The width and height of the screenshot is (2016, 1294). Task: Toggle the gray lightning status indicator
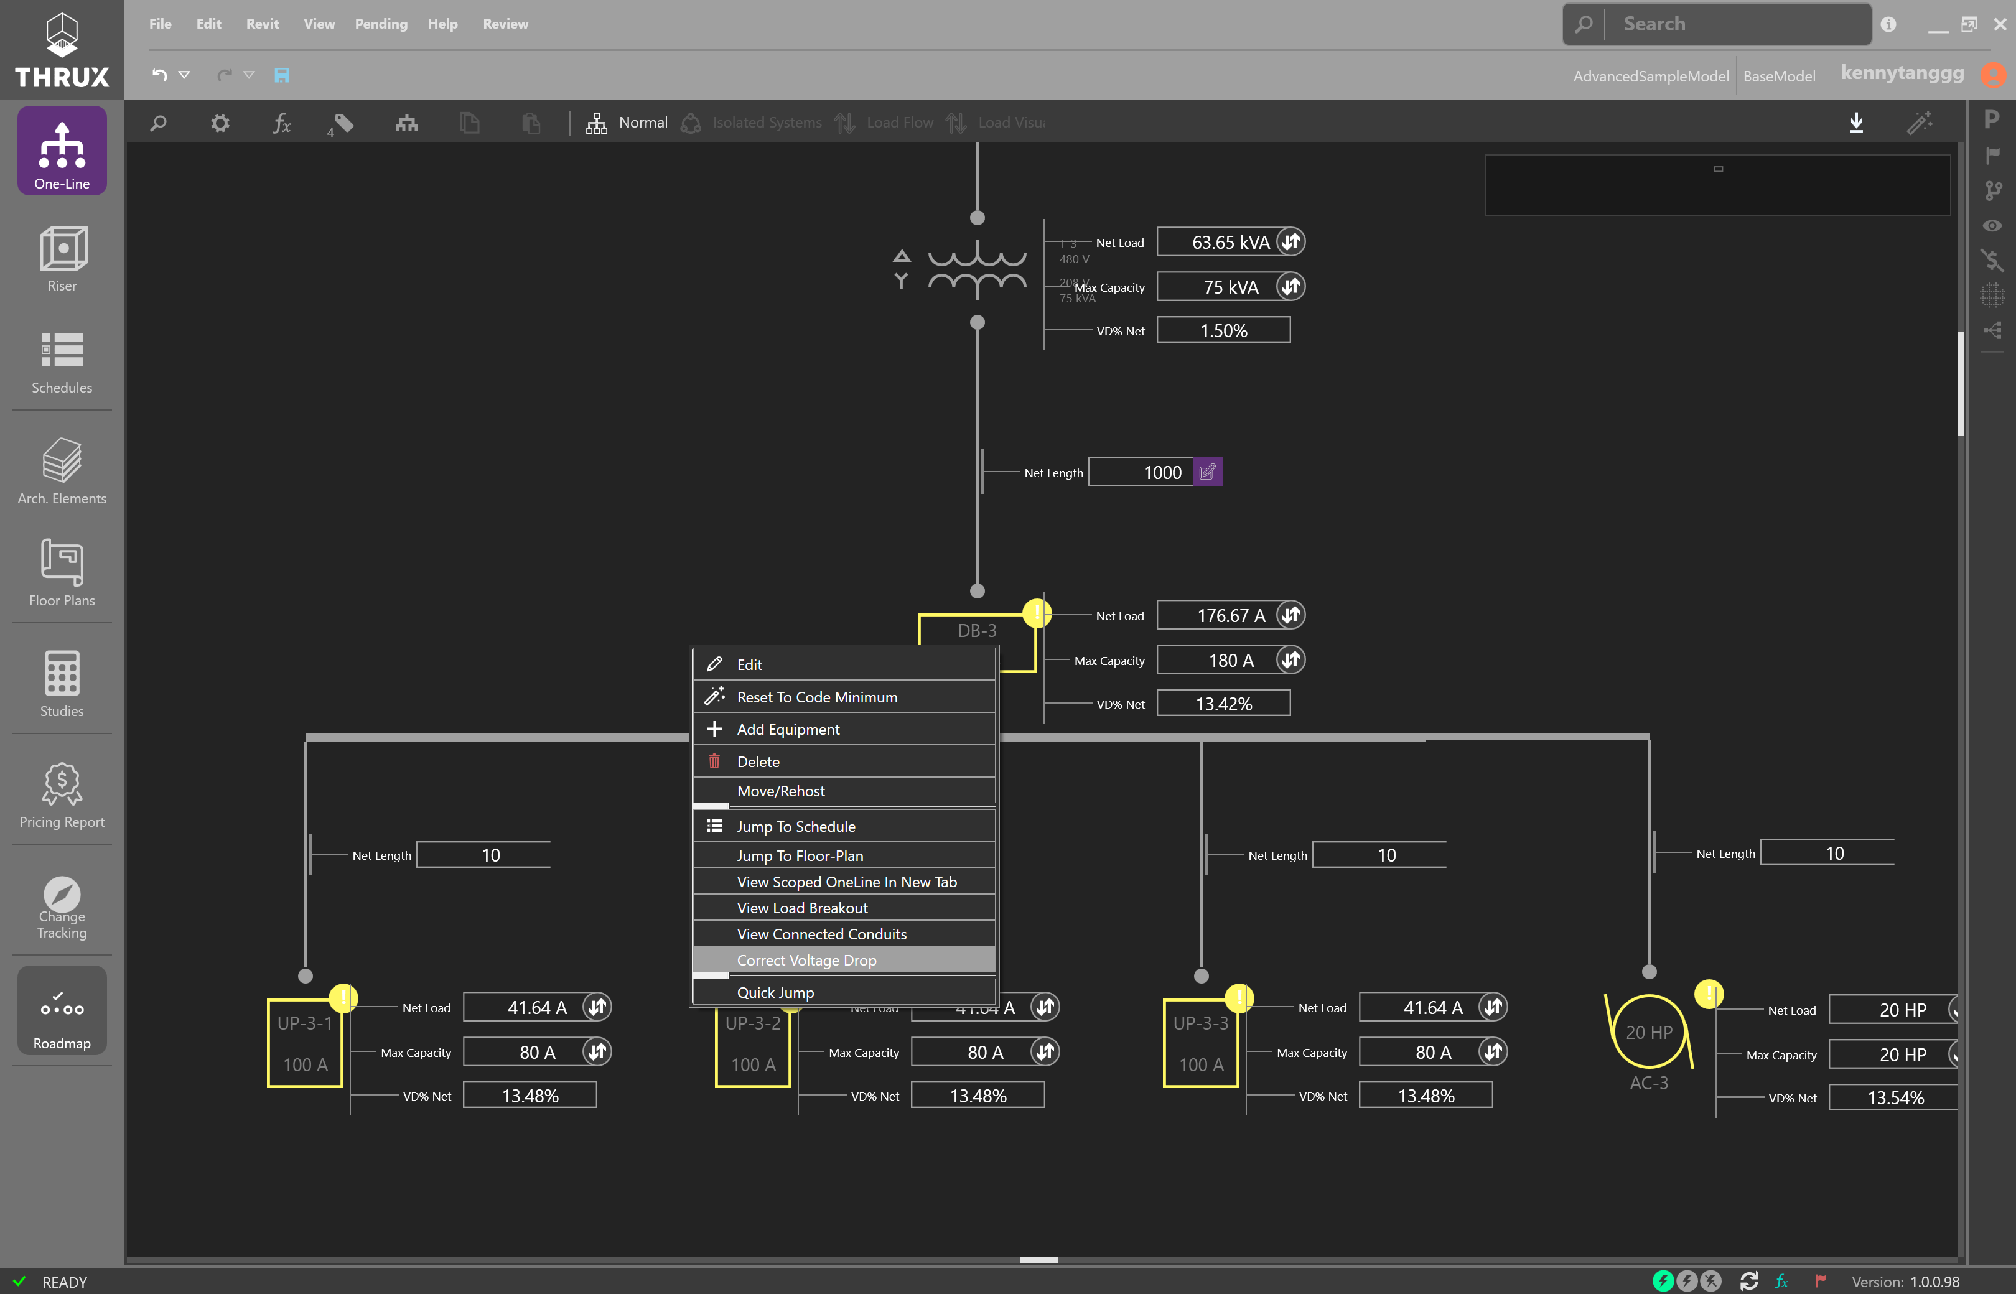pos(1687,1280)
